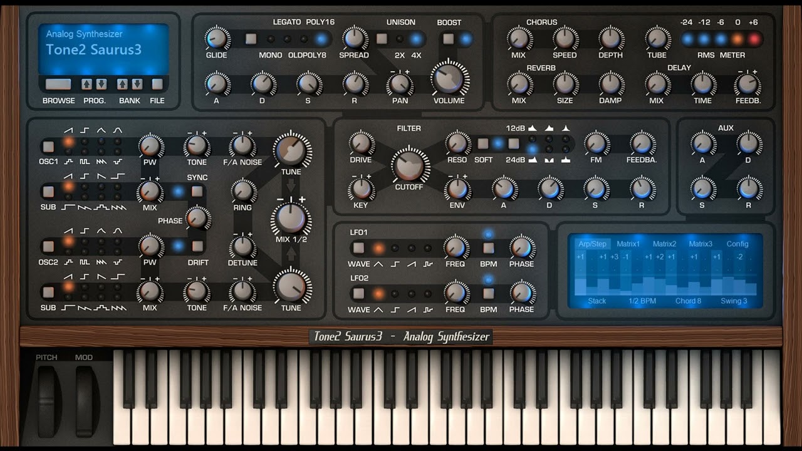Viewport: 802px width, 451px height.
Task: Click the up arrow below MIX 1/2 knob
Action: tap(292, 253)
